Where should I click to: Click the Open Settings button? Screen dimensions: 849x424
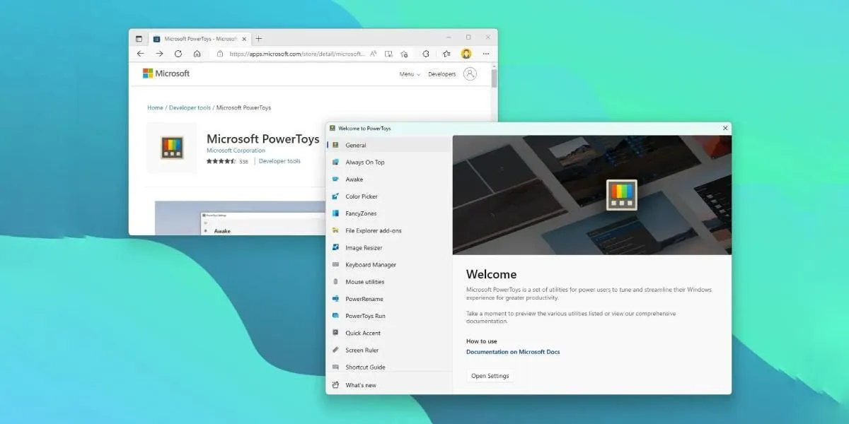490,376
